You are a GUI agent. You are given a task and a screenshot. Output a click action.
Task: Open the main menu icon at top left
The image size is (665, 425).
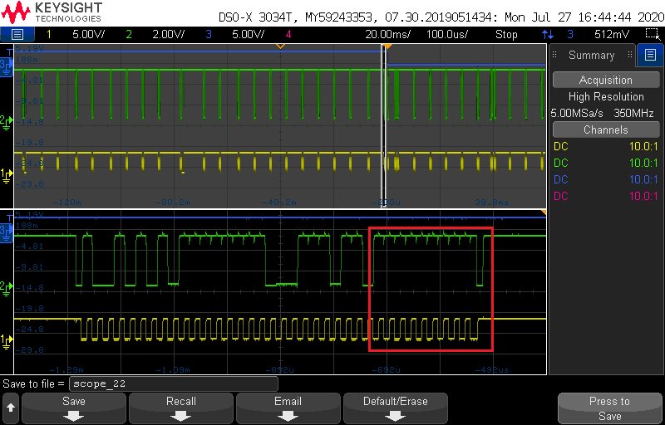click(x=17, y=34)
